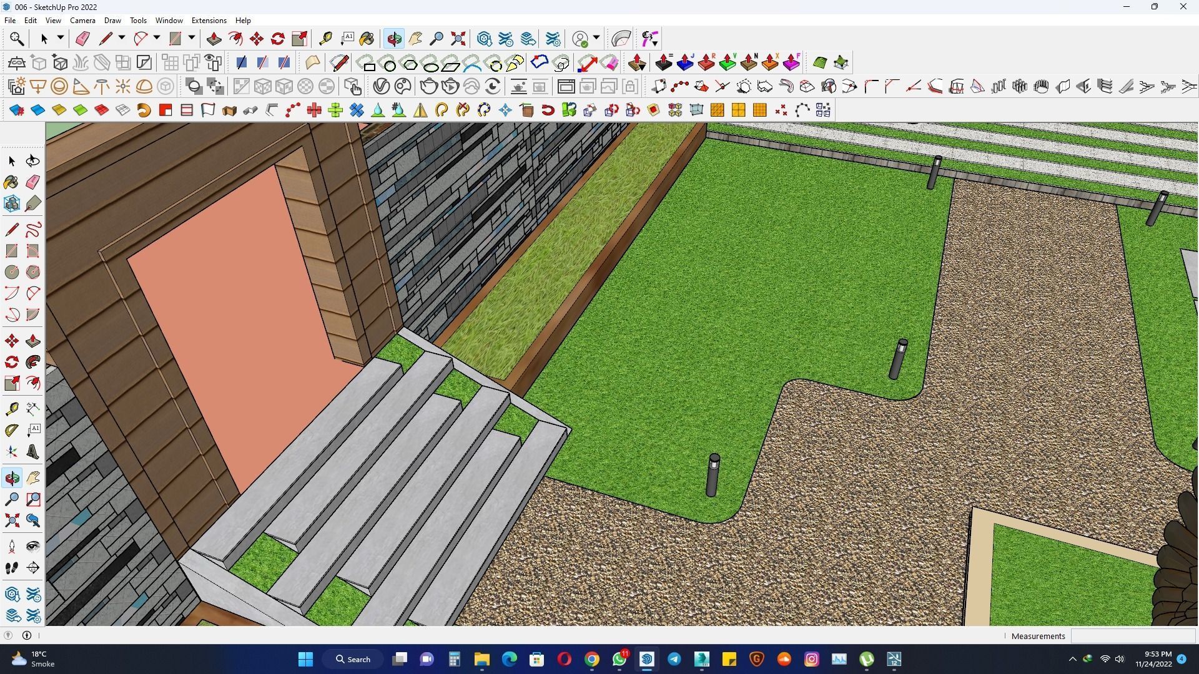Select the Pan hand tool in top toolbar
This screenshot has width=1199, height=674.
point(415,39)
